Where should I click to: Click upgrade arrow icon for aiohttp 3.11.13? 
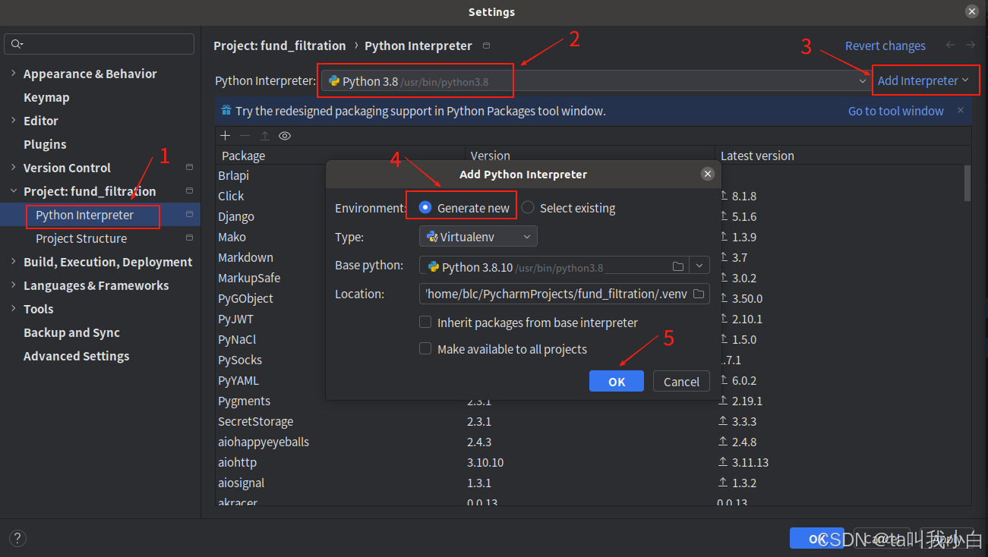coord(723,462)
